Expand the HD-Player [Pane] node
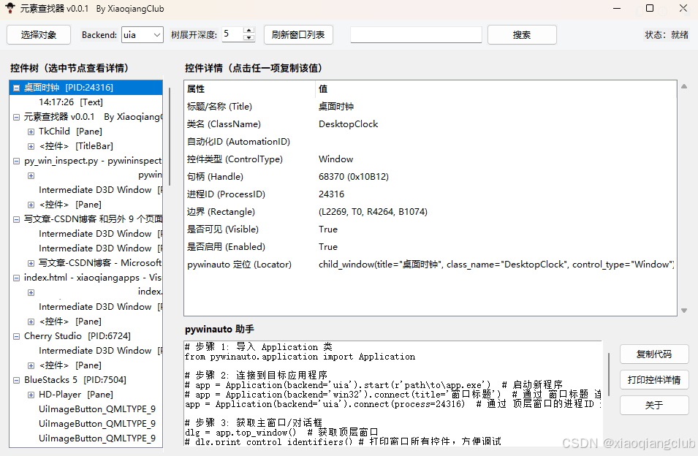Viewport: 698px width, 456px height. point(31,395)
